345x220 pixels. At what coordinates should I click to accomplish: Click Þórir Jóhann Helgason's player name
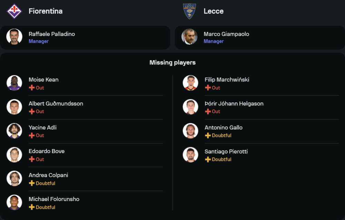pos(234,103)
